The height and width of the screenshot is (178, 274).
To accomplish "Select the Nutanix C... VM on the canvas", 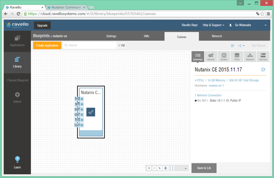I will point(91,112).
